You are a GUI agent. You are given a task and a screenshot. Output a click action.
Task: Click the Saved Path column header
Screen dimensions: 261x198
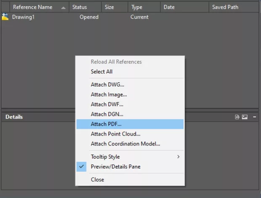[225, 7]
